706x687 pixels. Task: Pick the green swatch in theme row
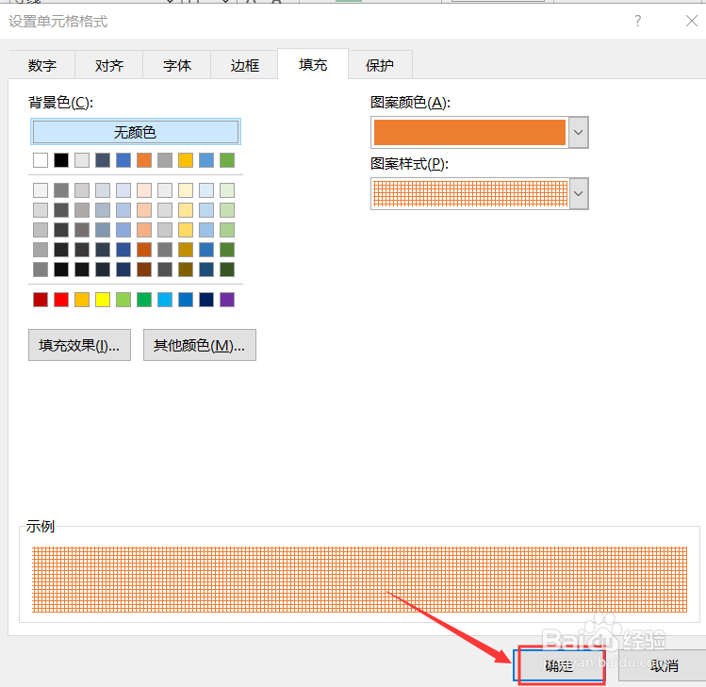[x=227, y=160]
